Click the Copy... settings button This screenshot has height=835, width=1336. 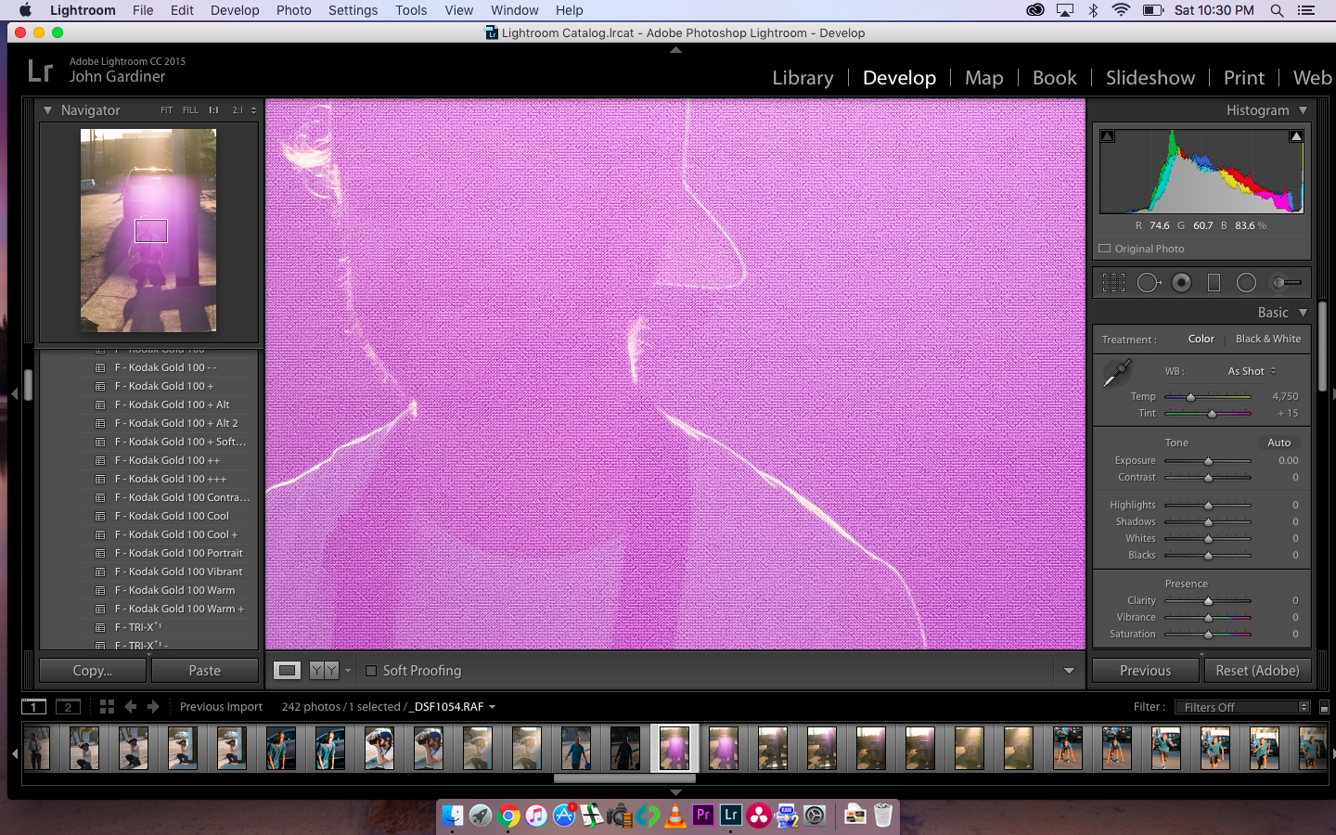[92, 671]
